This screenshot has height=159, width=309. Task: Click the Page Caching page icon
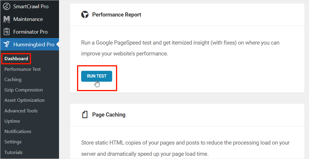(85, 114)
